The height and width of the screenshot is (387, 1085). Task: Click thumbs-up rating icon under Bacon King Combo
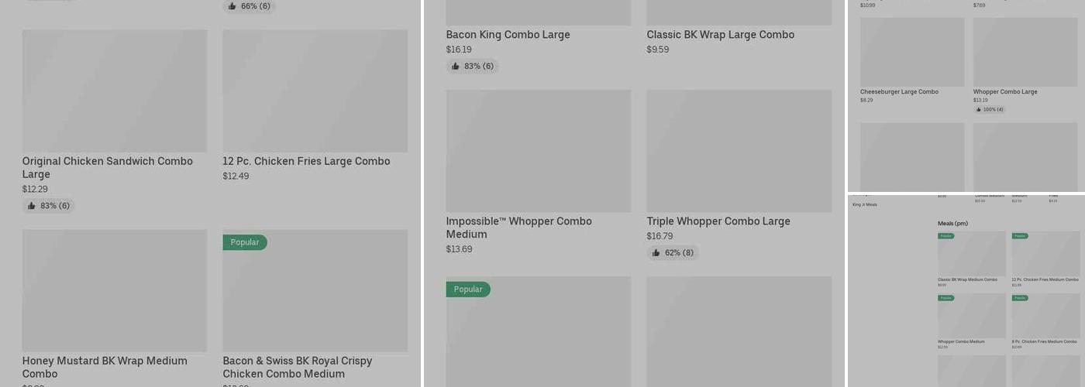456,67
